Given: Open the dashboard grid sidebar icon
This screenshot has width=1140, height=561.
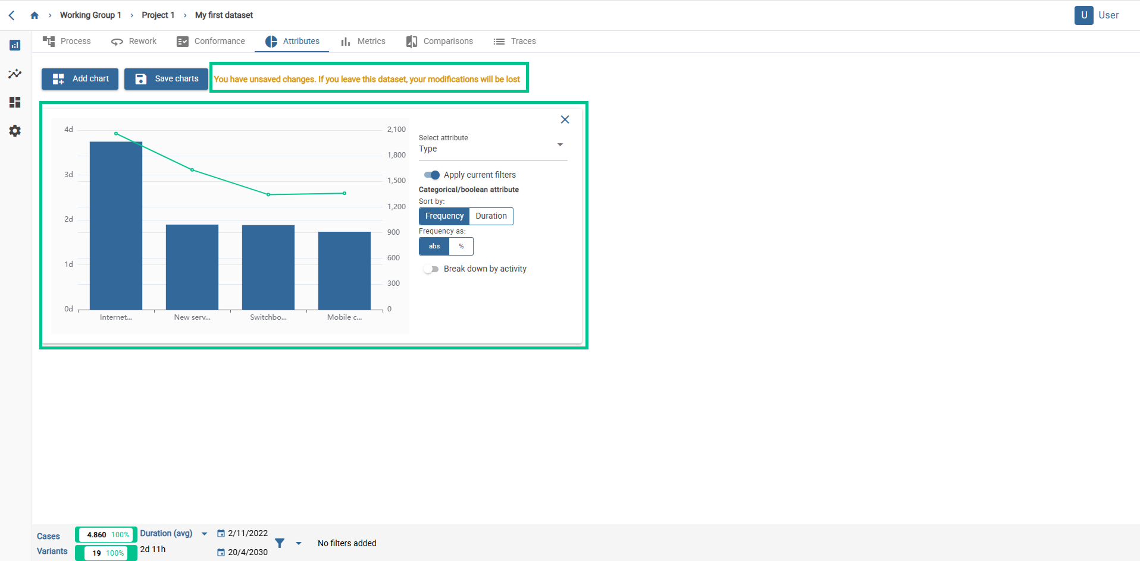Looking at the screenshot, I should click(x=15, y=102).
